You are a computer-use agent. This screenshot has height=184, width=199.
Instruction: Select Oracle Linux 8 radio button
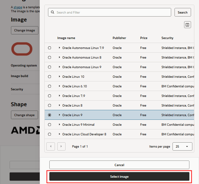click(49, 105)
